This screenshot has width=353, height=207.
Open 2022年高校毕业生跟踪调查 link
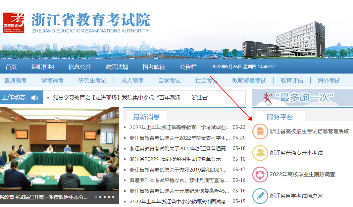coord(302,174)
